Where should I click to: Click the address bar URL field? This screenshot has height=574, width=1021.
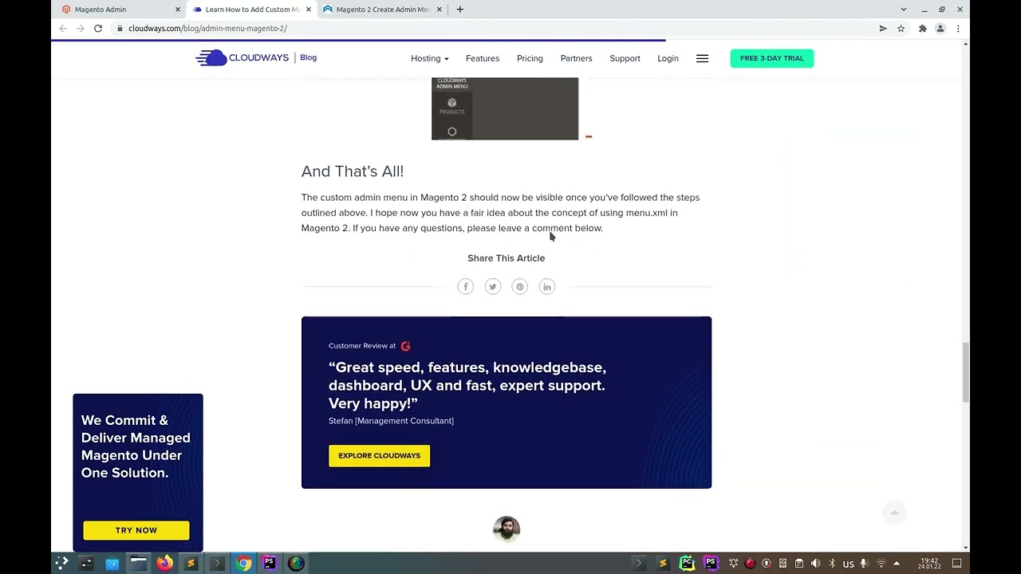pyautogui.click(x=495, y=28)
